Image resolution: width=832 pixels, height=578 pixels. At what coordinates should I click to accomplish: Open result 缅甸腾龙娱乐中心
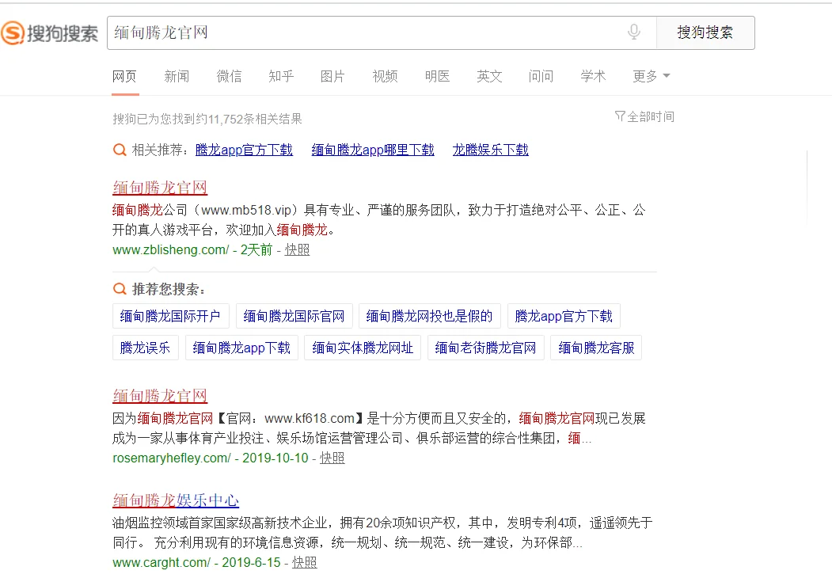[x=176, y=500]
